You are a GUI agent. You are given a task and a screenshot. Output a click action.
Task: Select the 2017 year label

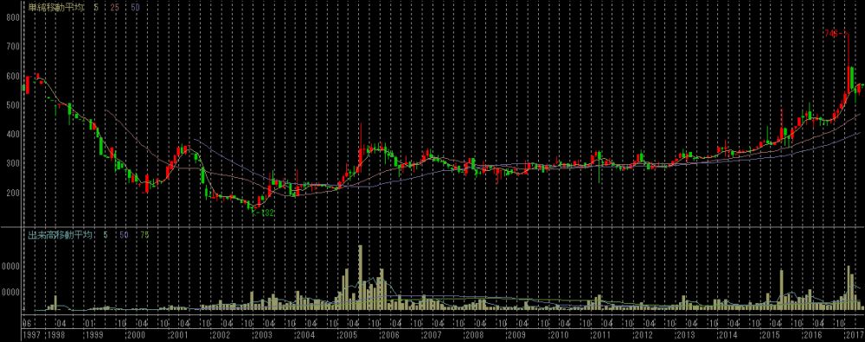pos(854,335)
